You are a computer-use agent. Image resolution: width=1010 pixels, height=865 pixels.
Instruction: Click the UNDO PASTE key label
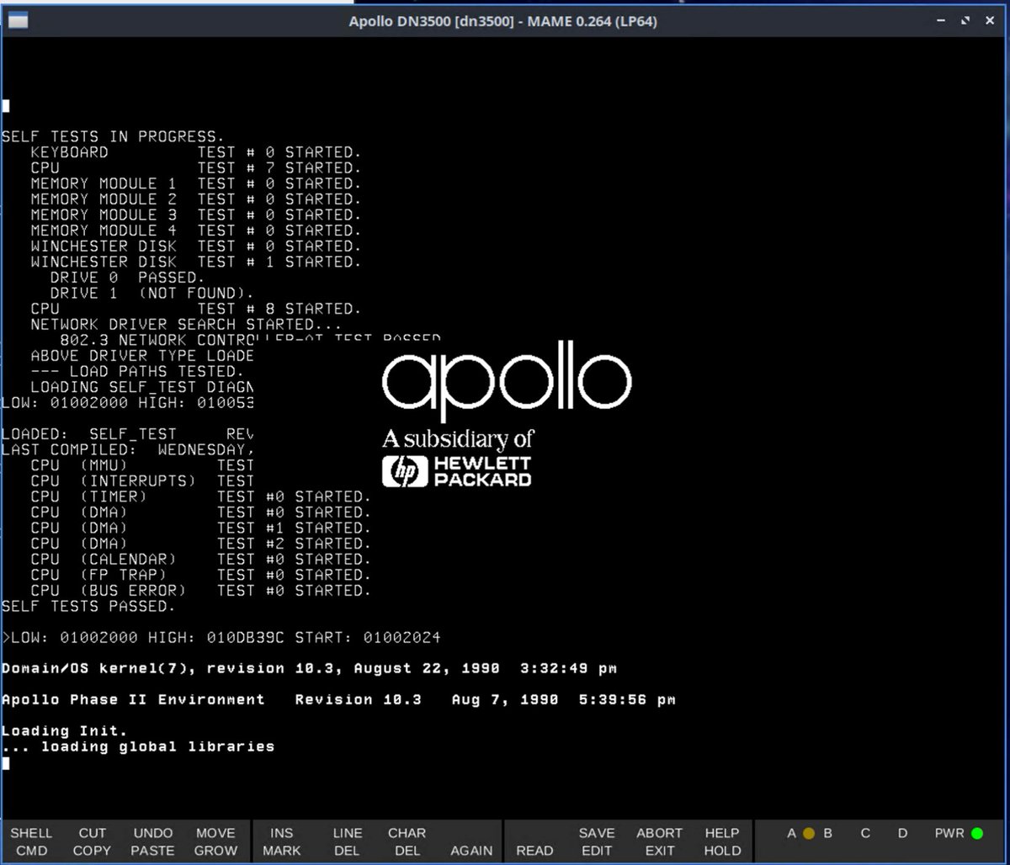click(153, 841)
